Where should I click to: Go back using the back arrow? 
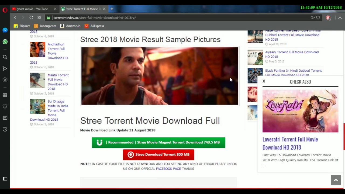point(15,18)
